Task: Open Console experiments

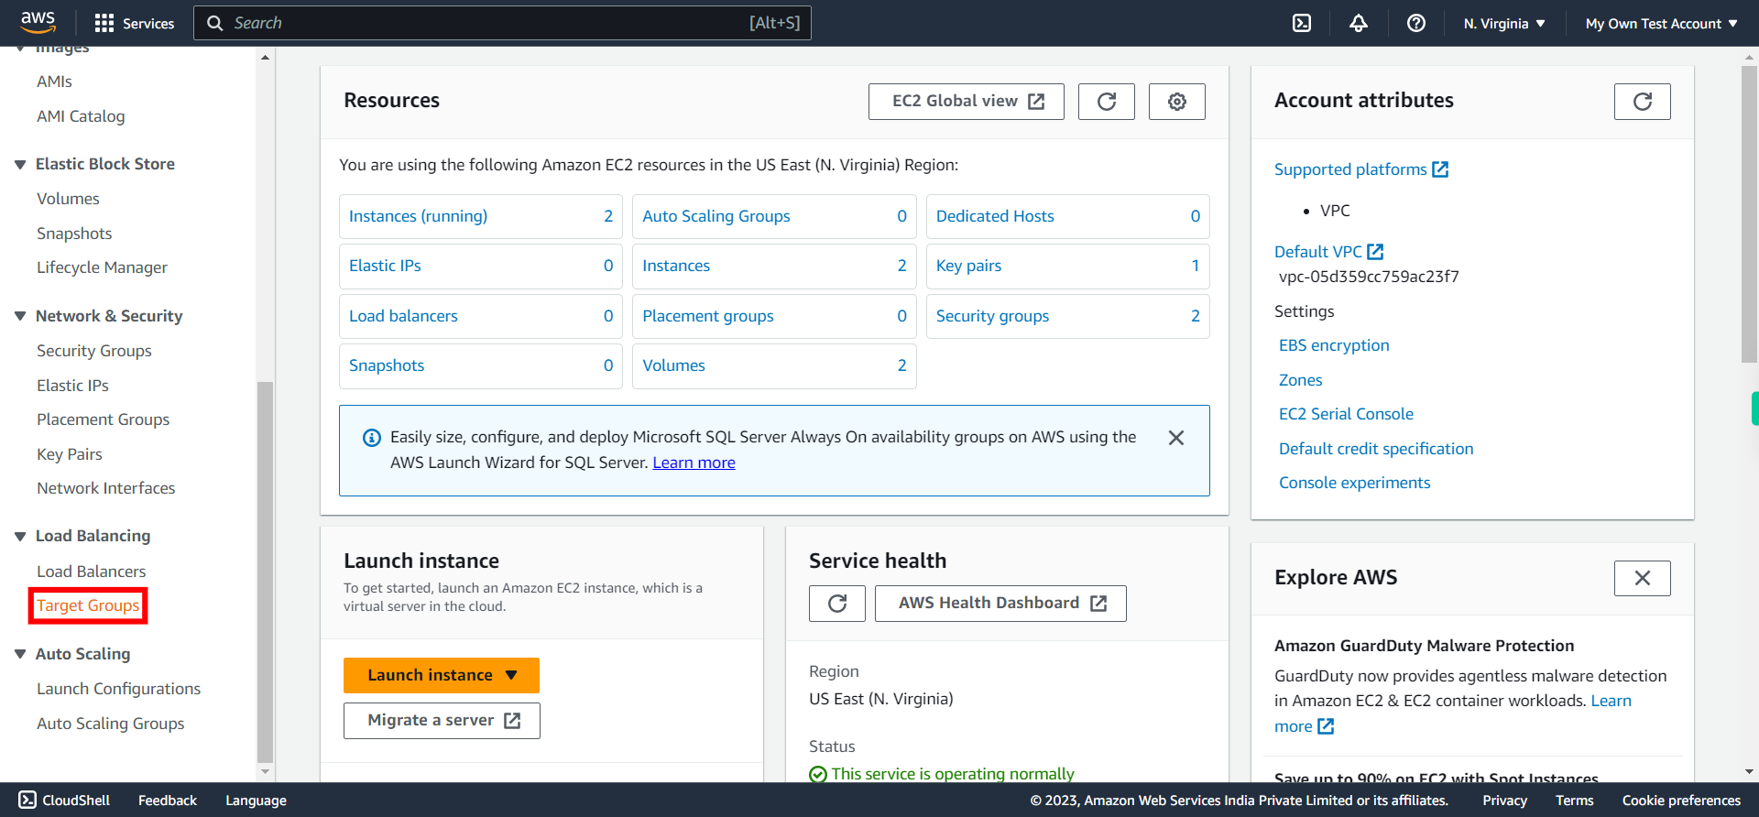Action: 1354,483
